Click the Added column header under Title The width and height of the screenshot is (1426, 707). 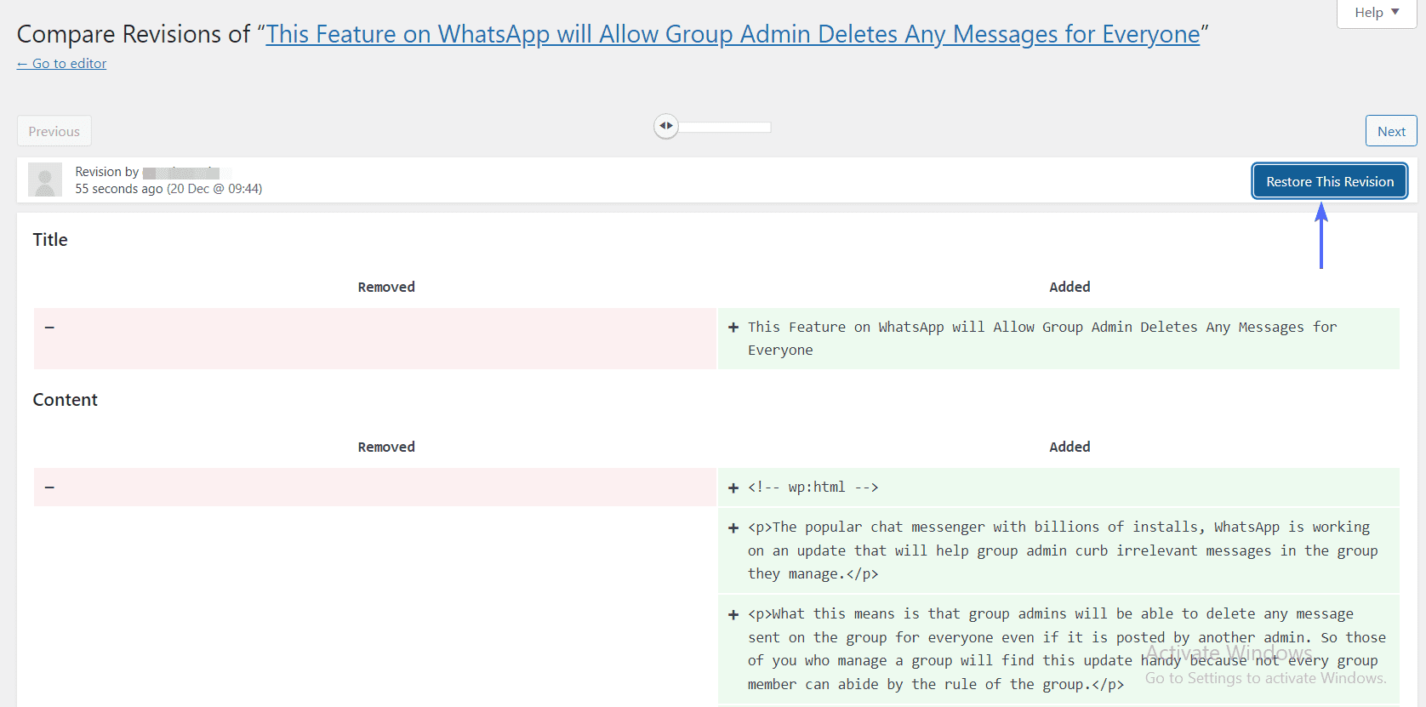click(x=1069, y=288)
